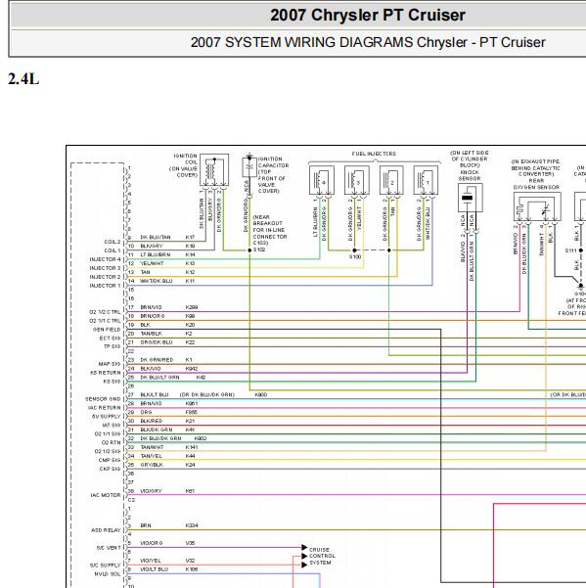Click the 'K334' circuit code

point(192,525)
